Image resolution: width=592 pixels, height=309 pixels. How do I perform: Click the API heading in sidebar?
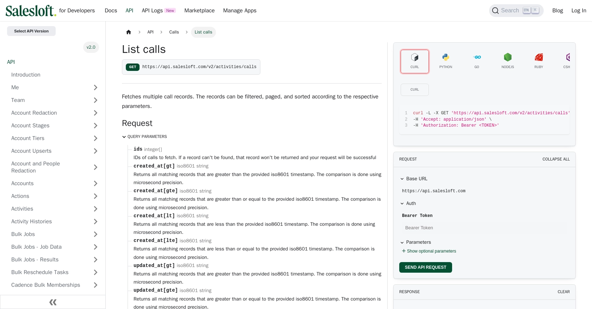(11, 62)
